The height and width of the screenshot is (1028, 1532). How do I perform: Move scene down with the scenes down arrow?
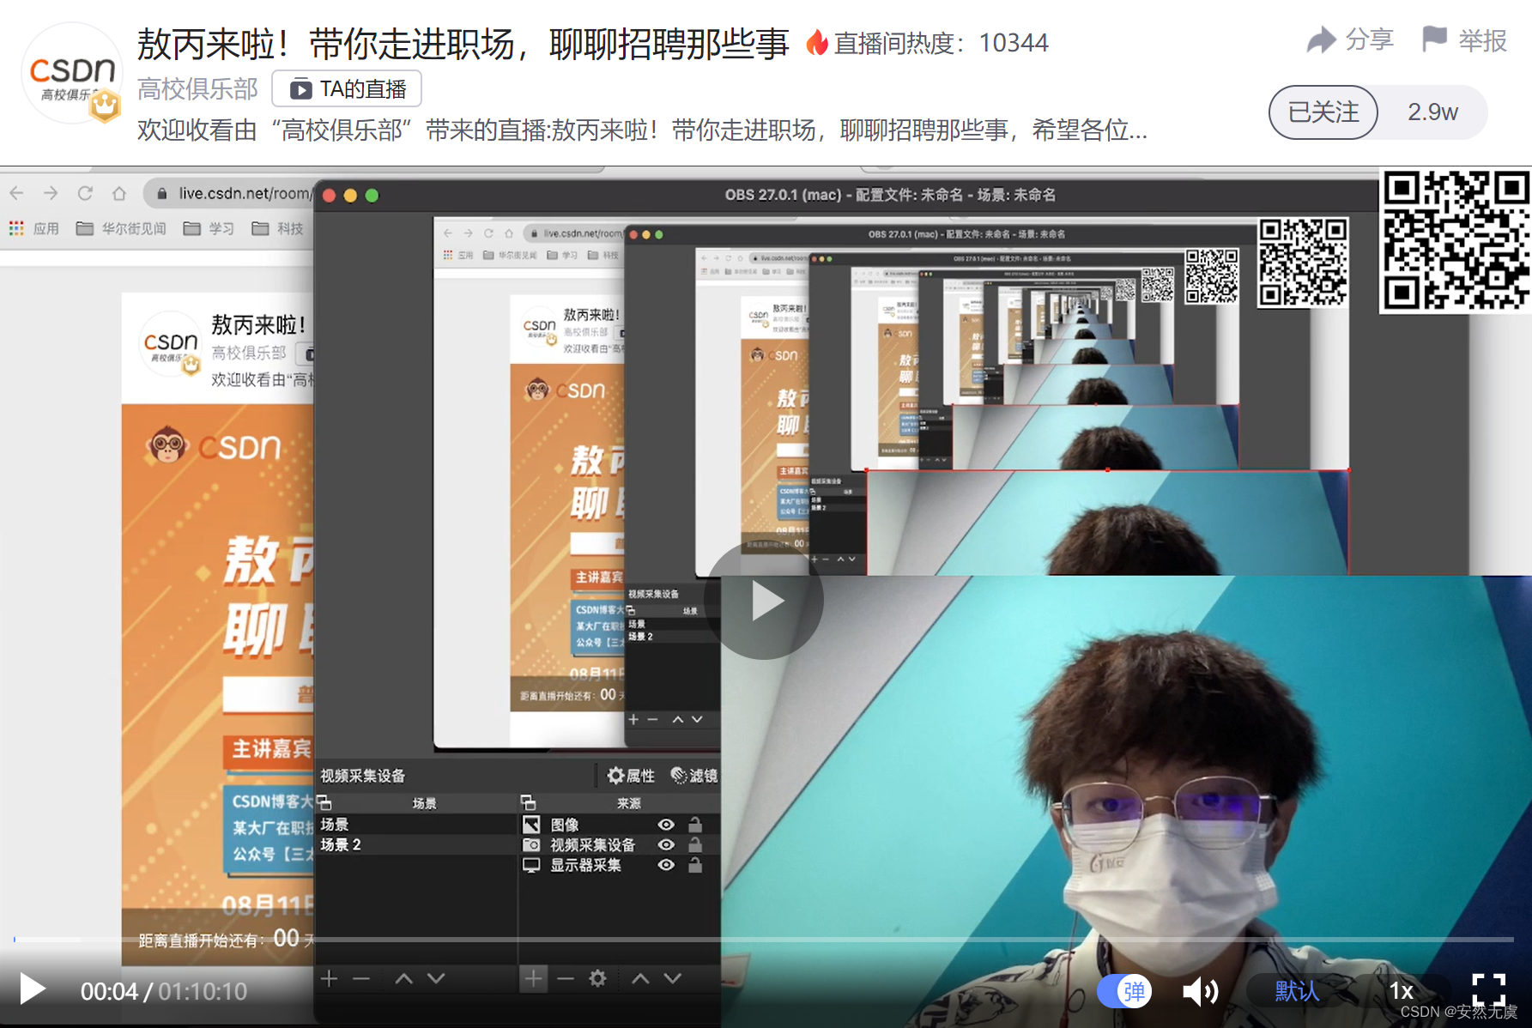pos(436,978)
